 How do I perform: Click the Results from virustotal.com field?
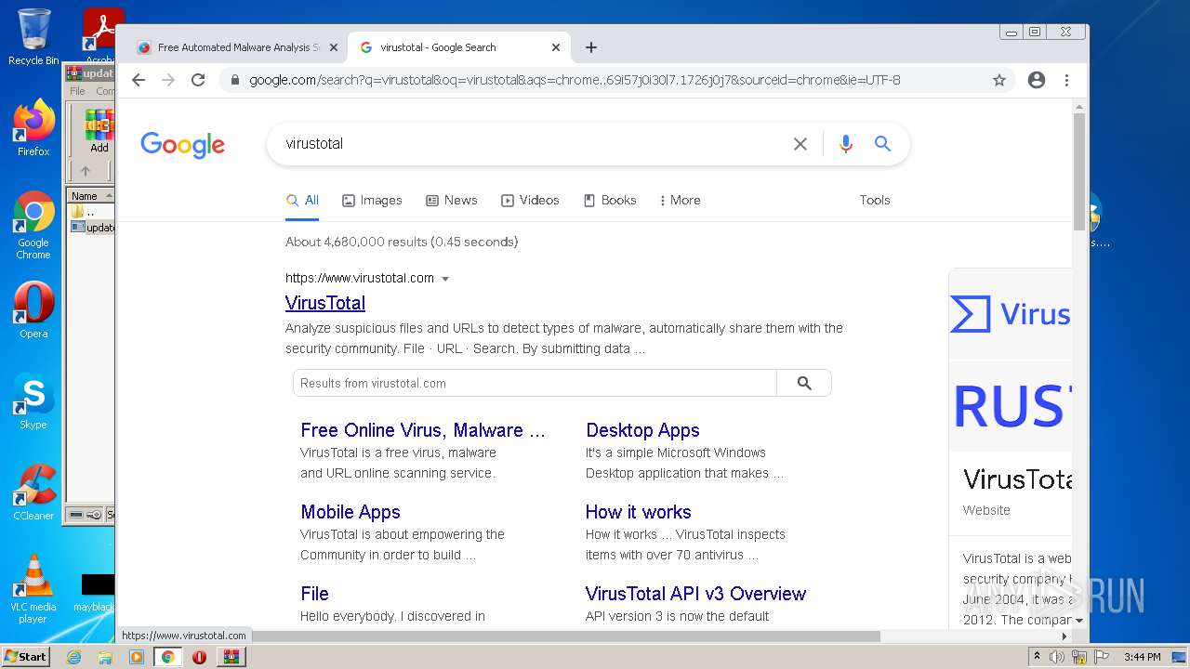point(535,383)
